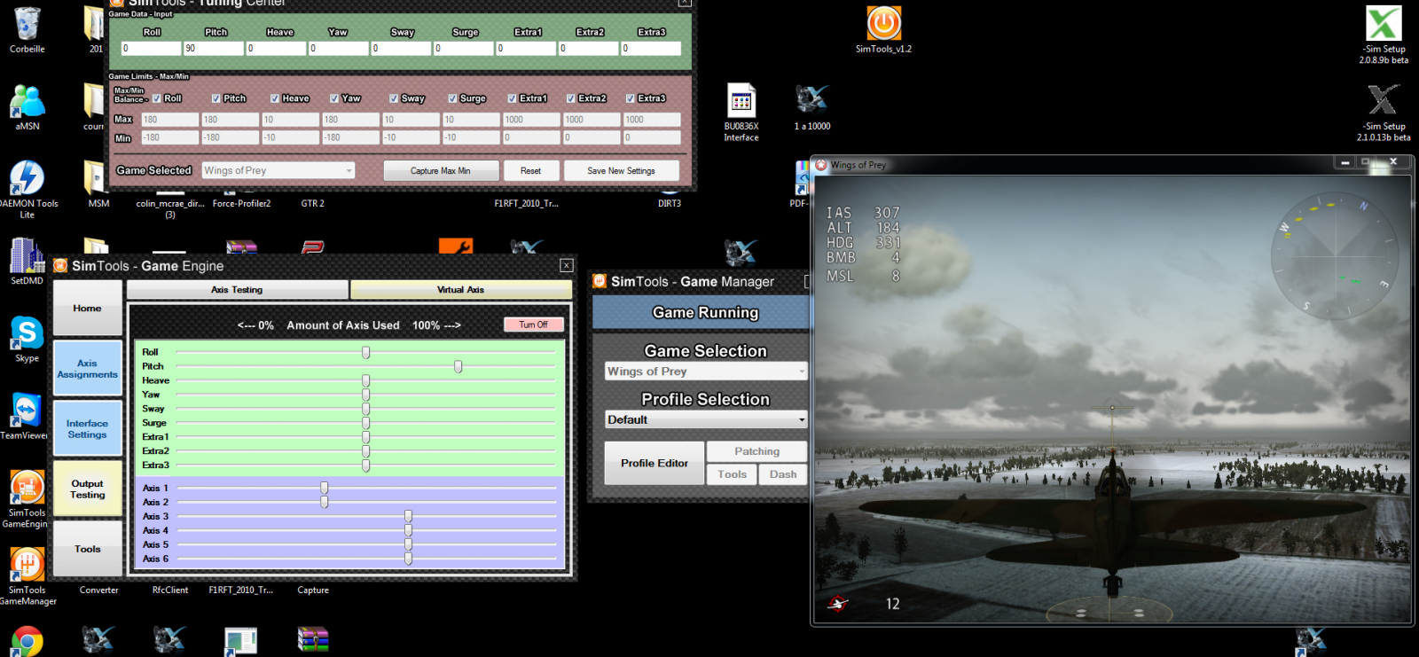The width and height of the screenshot is (1419, 657).
Task: Open the Profile Selection Default dropdown
Action: pos(706,419)
